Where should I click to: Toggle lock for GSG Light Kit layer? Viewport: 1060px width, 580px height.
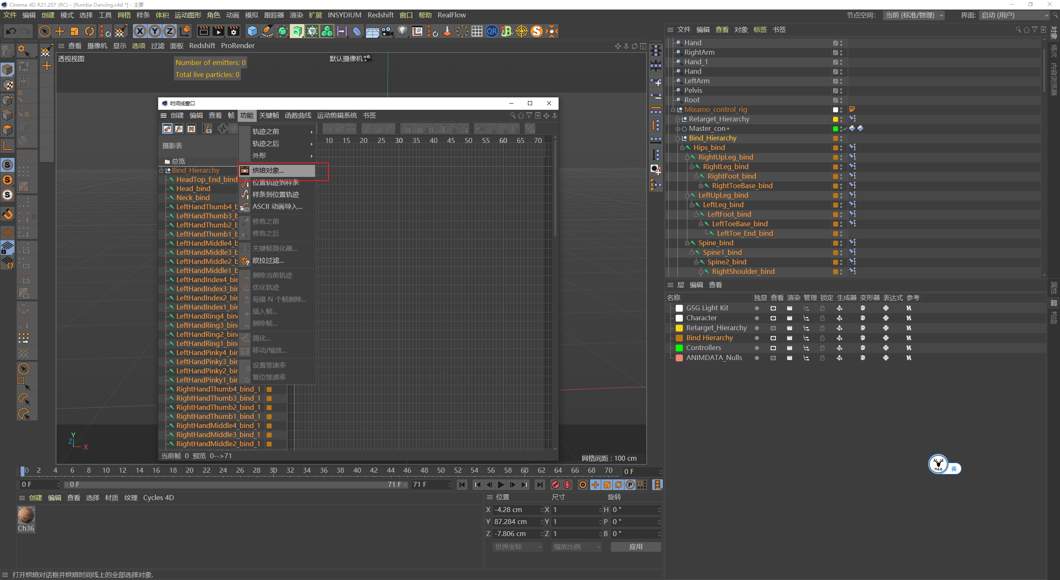(822, 308)
